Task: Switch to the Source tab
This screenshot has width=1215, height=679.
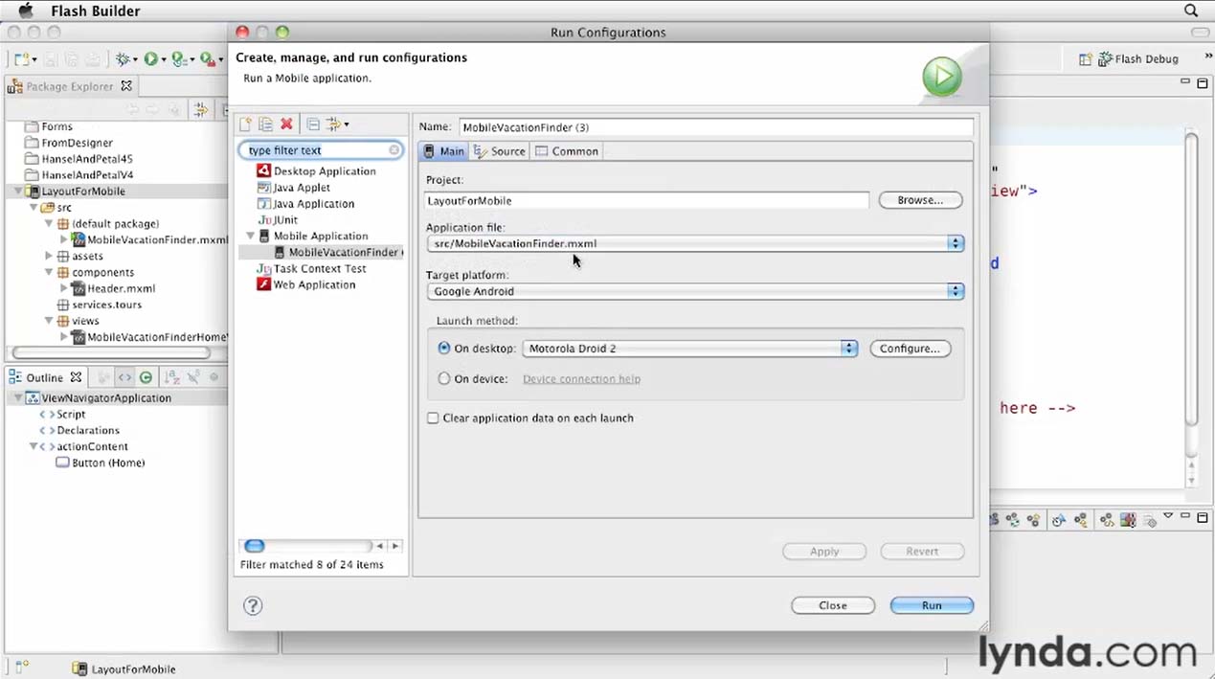Action: pos(499,151)
